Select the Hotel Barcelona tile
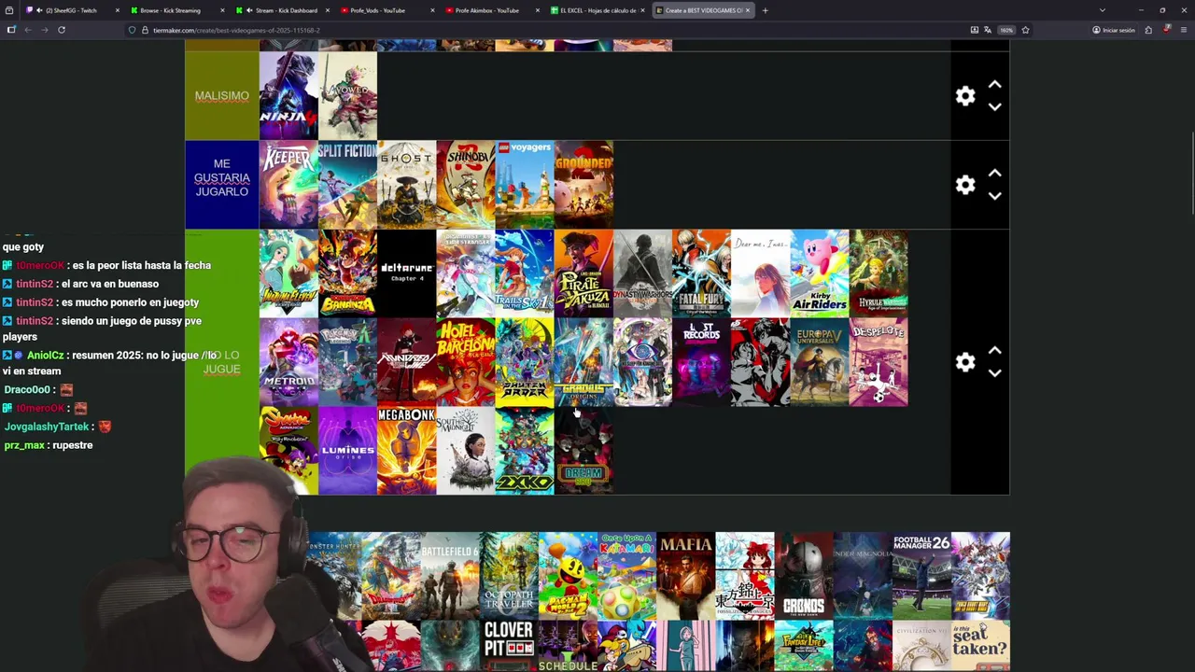 [x=465, y=362]
